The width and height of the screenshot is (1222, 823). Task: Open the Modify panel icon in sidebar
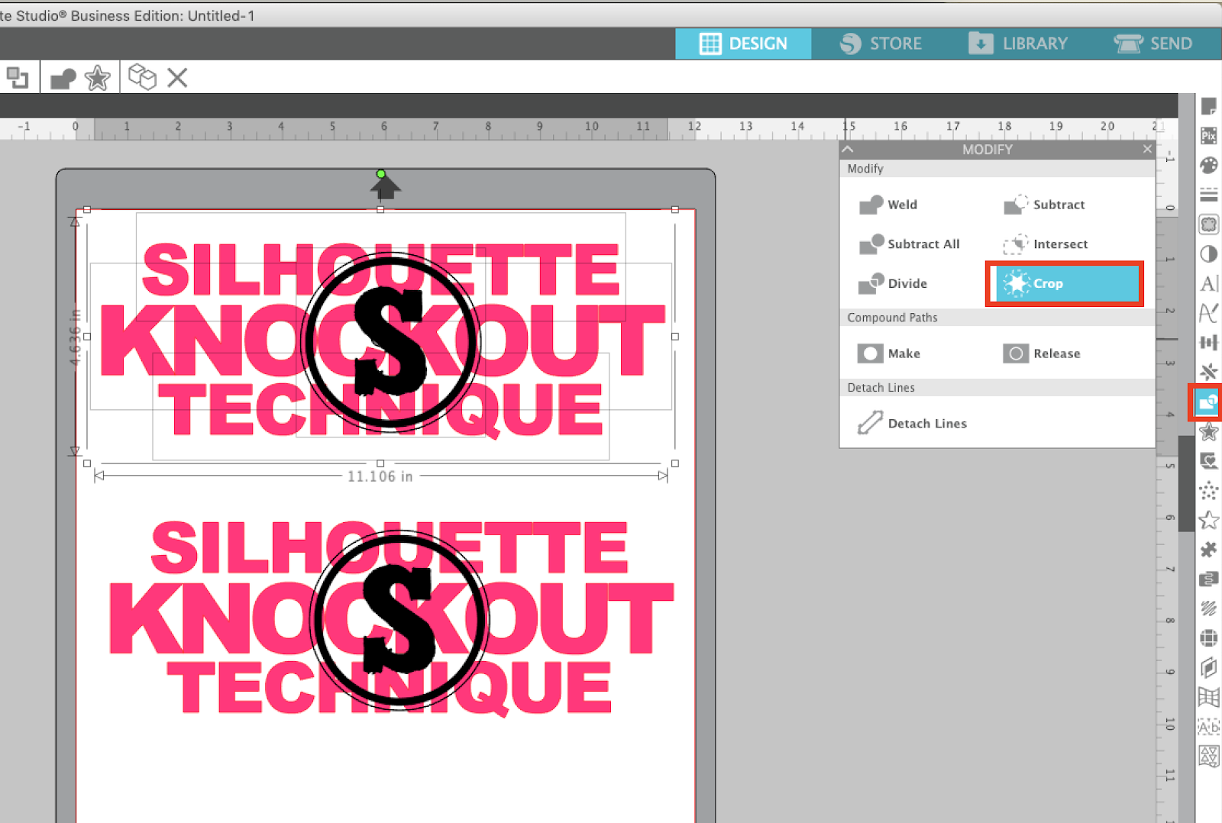point(1206,402)
